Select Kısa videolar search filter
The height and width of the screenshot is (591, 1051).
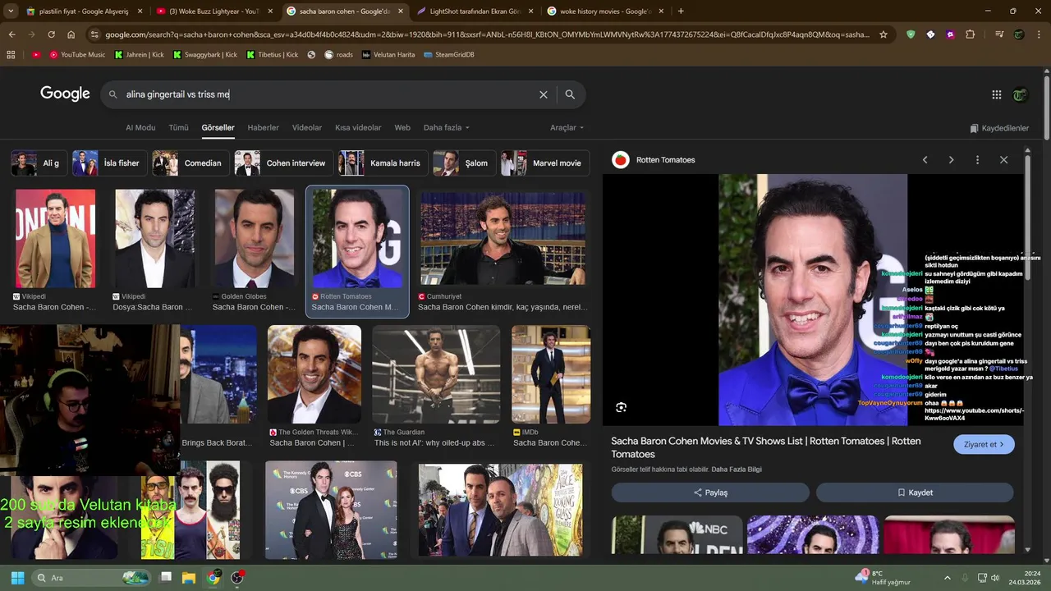(358, 128)
